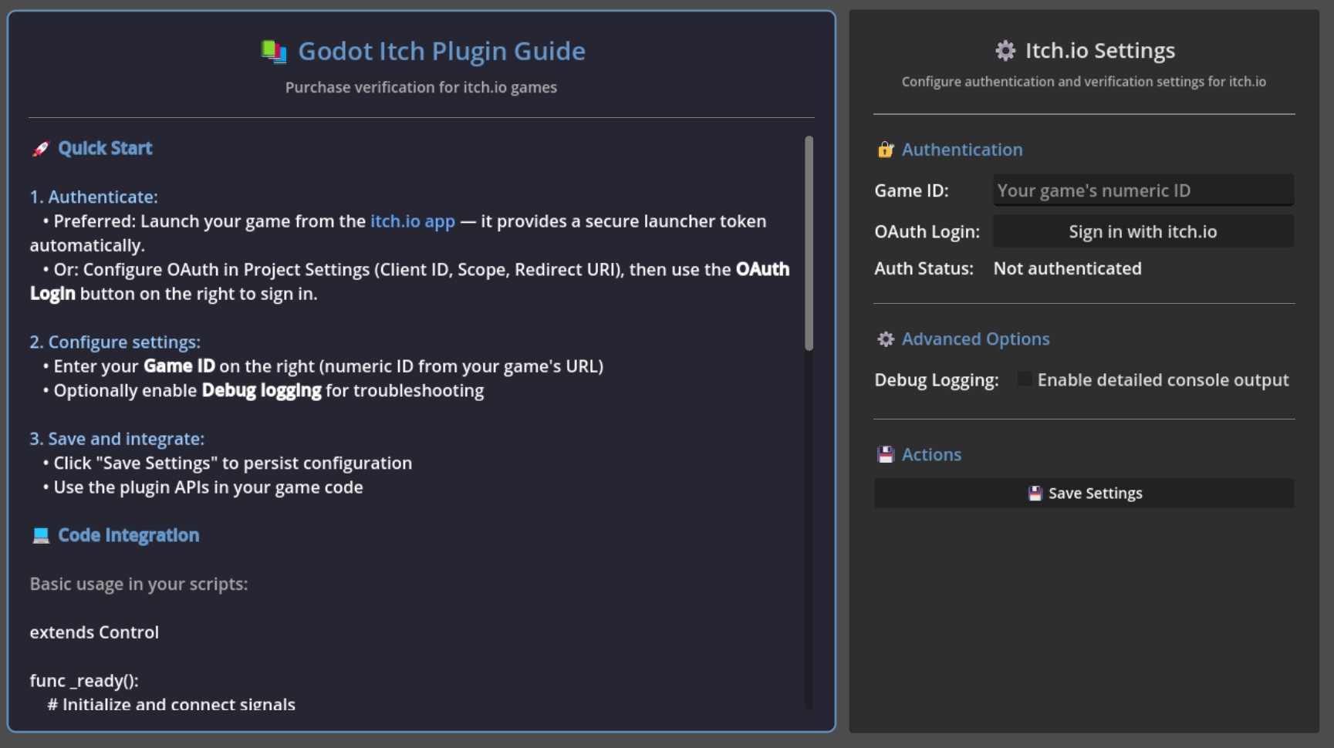This screenshot has width=1334, height=748.
Task: Expand the Authentication section
Action: pyautogui.click(x=962, y=149)
